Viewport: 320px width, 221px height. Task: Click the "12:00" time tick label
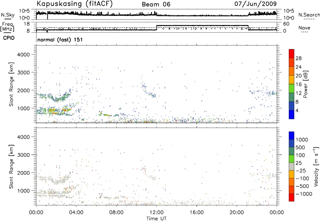pyautogui.click(x=156, y=213)
